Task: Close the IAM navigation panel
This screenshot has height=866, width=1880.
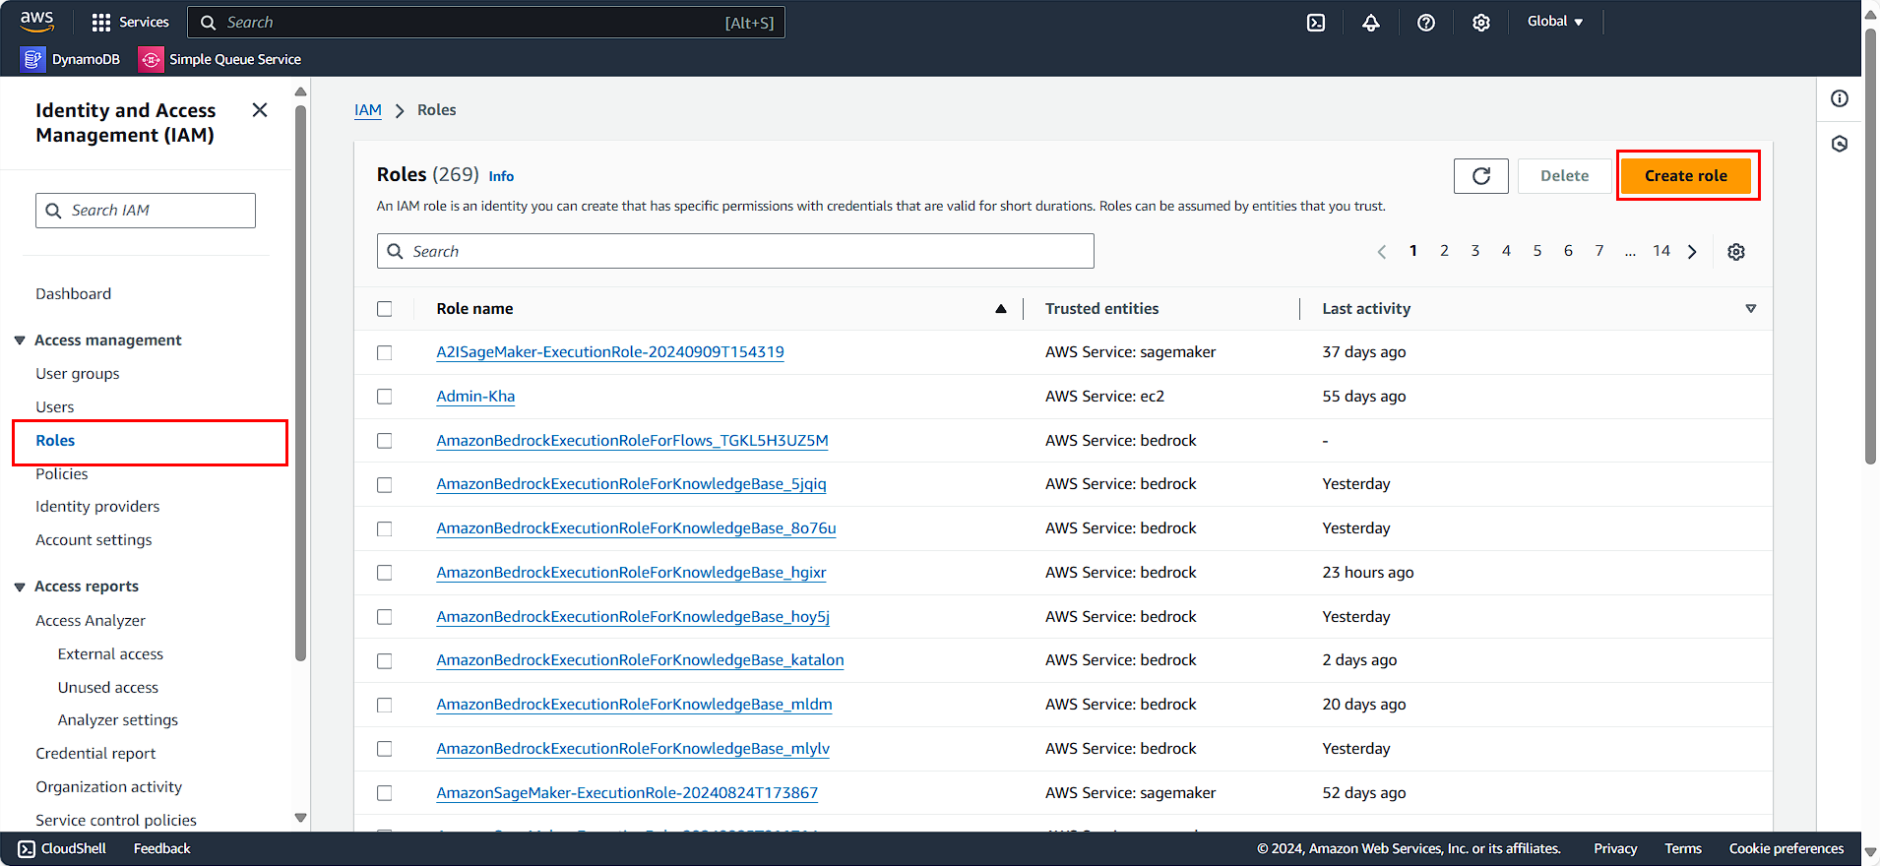Action: (x=260, y=110)
